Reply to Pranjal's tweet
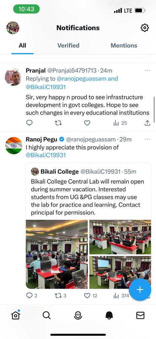 [x=29, y=123]
